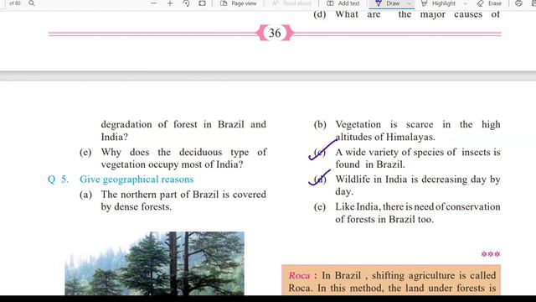Click 'The northern part of Brazil' line
Viewport: 536px width, 302px height.
pos(183,195)
